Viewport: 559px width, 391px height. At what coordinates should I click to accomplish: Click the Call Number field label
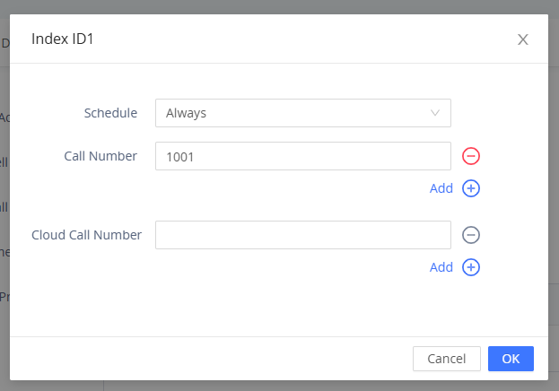click(x=100, y=156)
